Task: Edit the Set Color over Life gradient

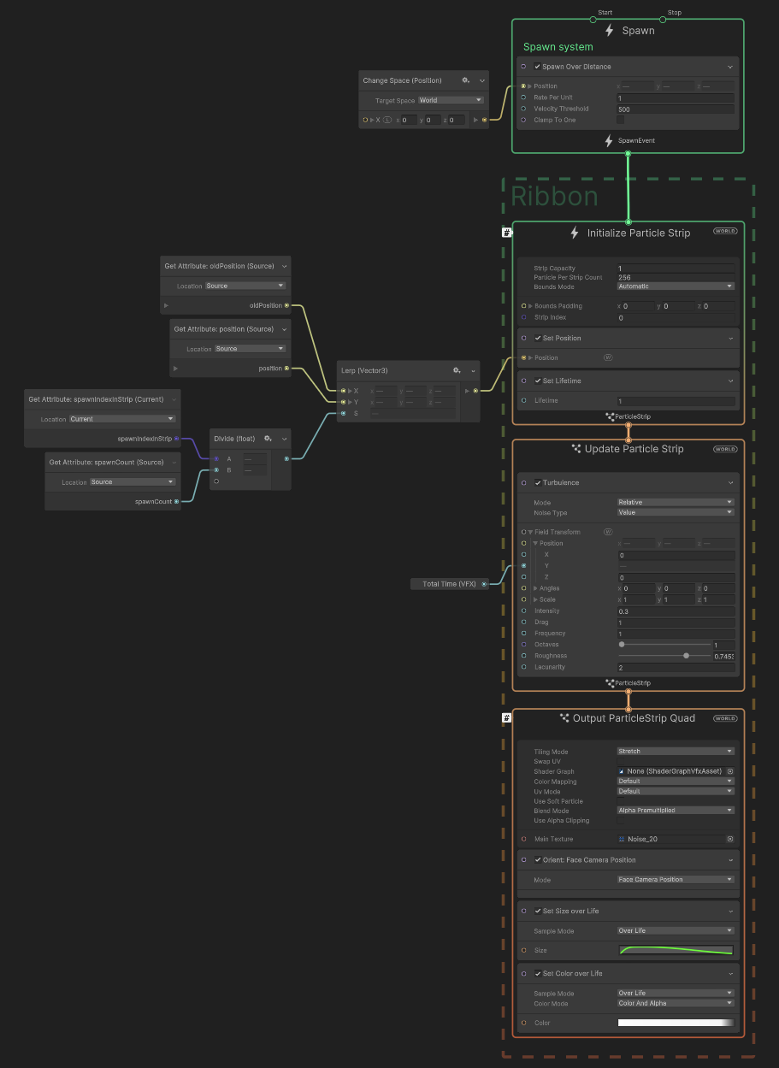Action: pos(676,1022)
